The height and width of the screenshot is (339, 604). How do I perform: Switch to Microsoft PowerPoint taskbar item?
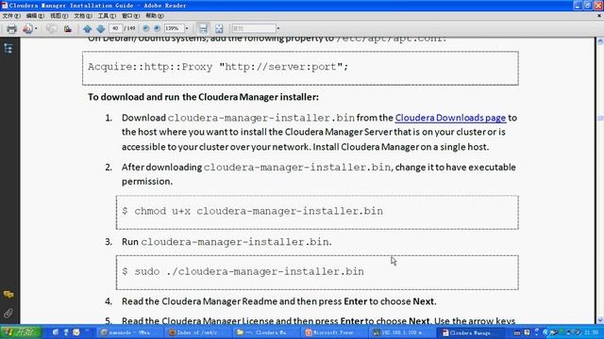(x=334, y=332)
